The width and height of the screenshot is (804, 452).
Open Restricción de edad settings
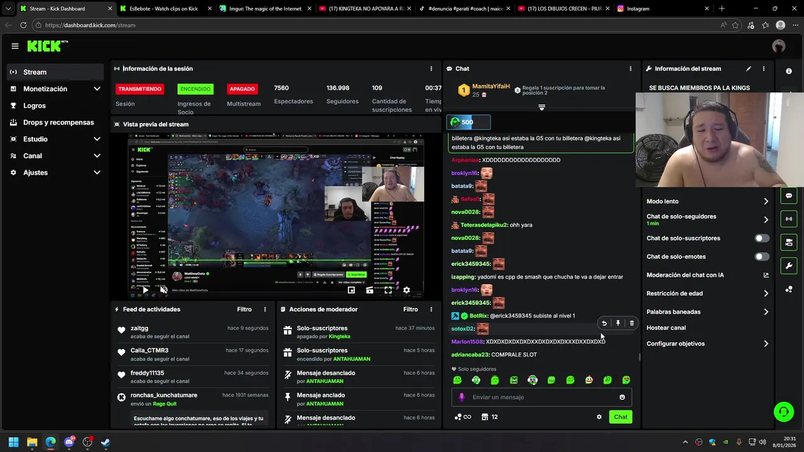tap(708, 293)
